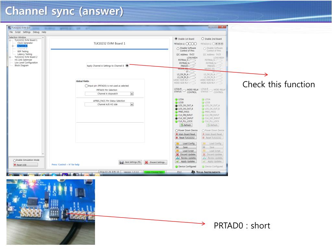Open PRTAD0 Pin Selection dropdown
332x249 pixels.
click(x=132, y=94)
